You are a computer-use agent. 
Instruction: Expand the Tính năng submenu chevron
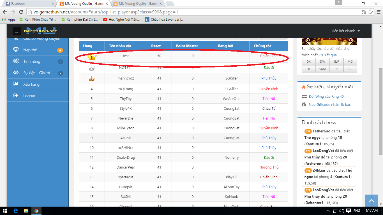tap(60, 62)
